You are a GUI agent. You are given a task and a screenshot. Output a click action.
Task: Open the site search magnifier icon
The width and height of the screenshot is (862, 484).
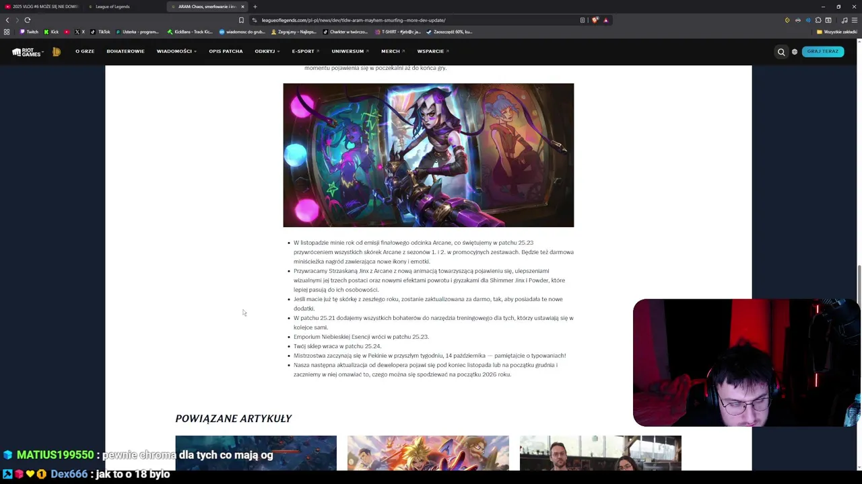(781, 52)
